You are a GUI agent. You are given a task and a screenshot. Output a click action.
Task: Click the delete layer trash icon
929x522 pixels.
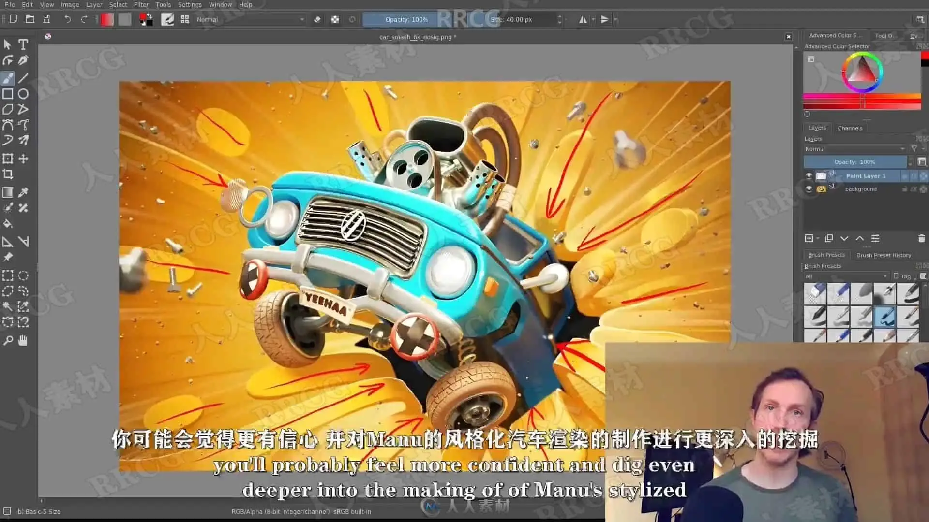[921, 238]
